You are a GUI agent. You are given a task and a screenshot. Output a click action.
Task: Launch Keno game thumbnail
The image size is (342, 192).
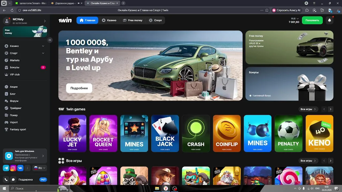320,133
